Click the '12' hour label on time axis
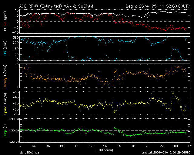Screen dimensions: 194x155 (x=91, y=146)
